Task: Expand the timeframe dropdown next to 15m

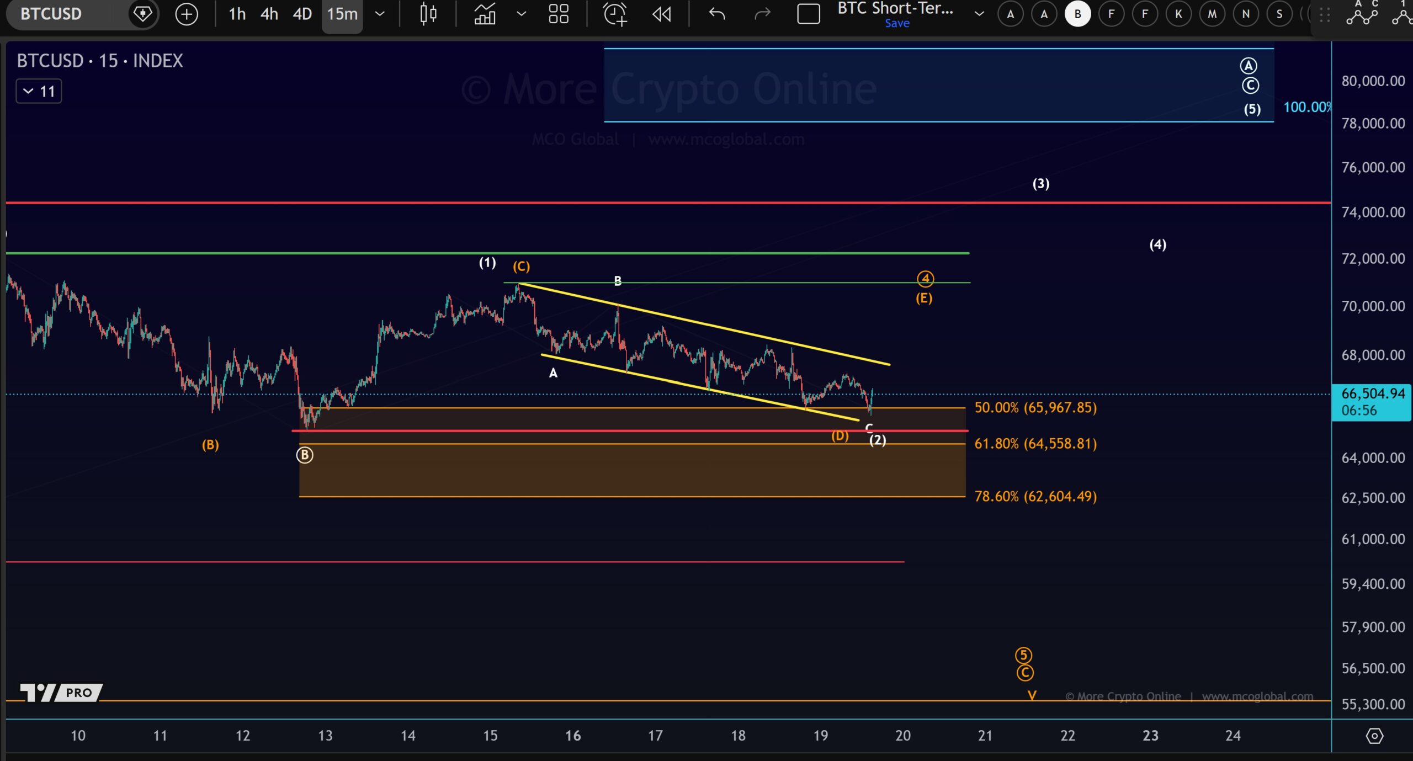Action: [x=380, y=14]
